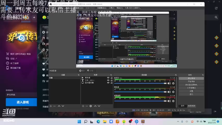Open taskbar Search

(86, 121)
